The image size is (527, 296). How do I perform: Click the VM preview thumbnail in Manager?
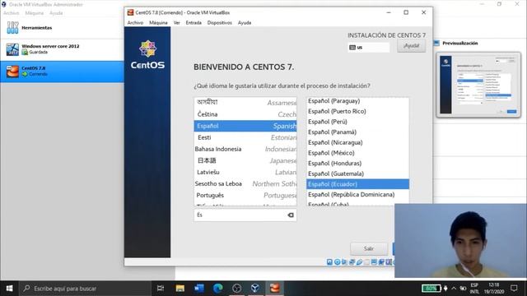tap(478, 85)
